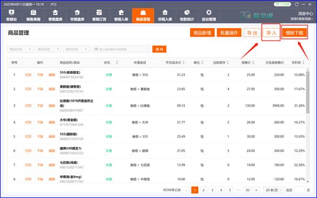The width and height of the screenshot is (317, 198).
Task: Sort by 毛利率 column arrows
Action: point(303,63)
